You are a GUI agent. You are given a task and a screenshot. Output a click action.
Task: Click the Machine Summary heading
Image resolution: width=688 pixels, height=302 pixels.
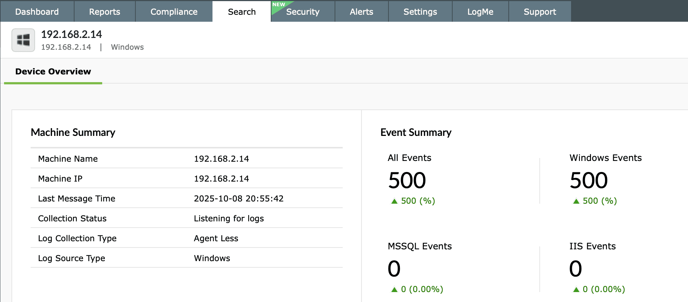coord(73,132)
